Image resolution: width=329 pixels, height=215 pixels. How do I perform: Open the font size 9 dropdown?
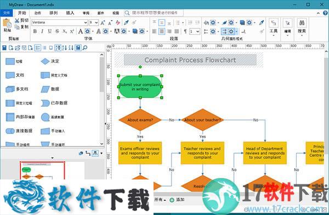[97, 22]
